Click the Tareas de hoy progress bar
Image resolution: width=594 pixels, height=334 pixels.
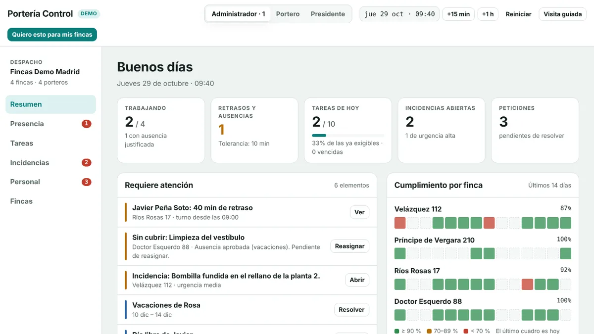348,135
